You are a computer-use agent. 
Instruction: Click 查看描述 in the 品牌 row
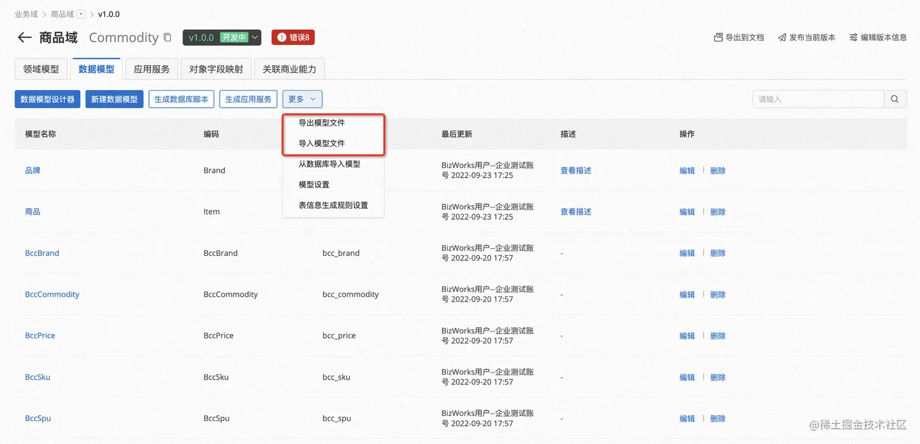coord(576,170)
